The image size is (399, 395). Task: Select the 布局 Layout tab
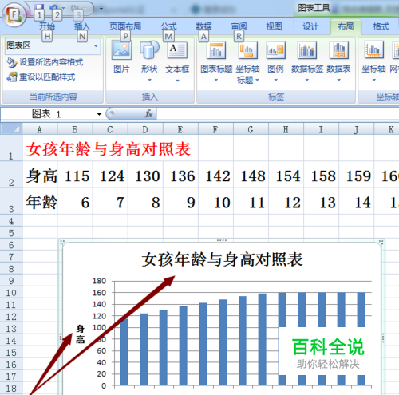point(346,26)
